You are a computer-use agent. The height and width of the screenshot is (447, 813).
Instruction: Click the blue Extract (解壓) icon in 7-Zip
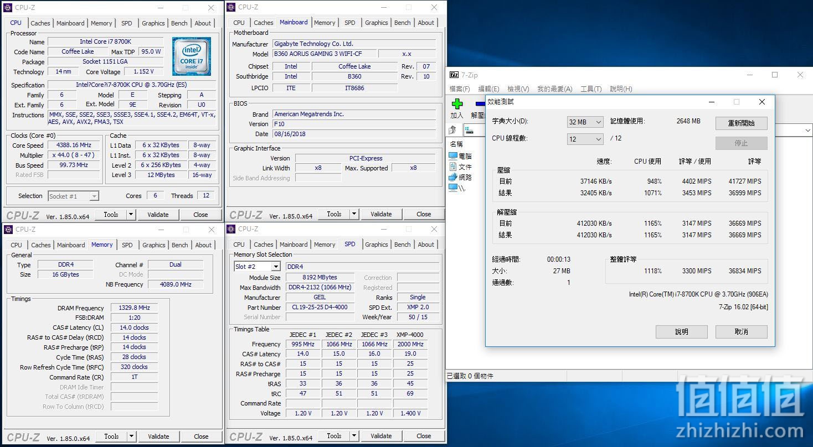coord(480,103)
